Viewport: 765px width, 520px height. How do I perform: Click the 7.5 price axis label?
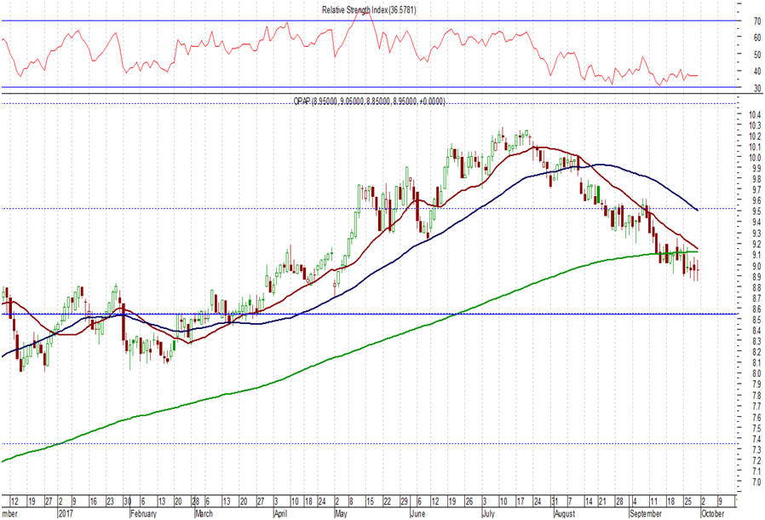pos(756,428)
